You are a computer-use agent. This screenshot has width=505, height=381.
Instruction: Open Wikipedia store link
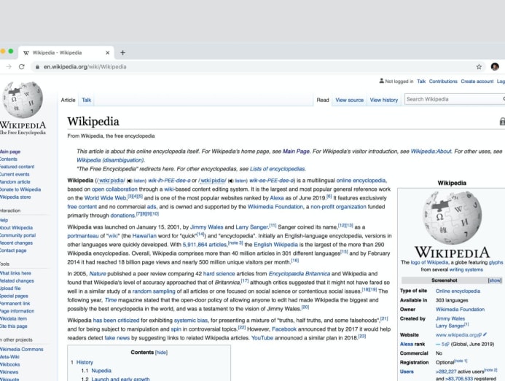pyautogui.click(x=15, y=197)
